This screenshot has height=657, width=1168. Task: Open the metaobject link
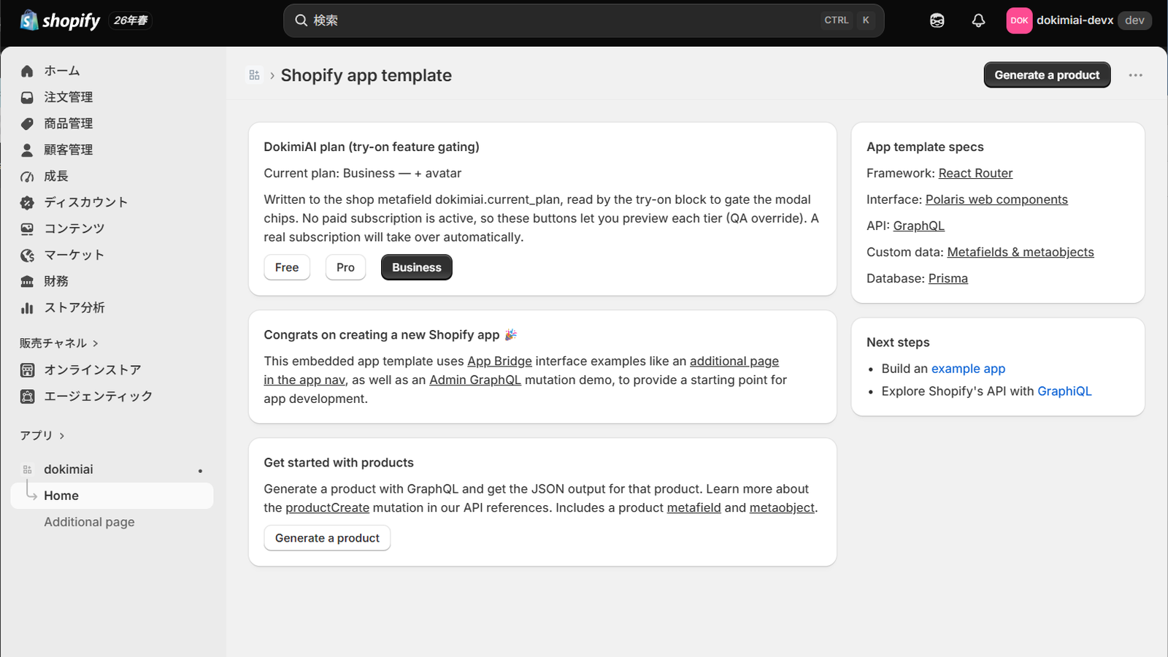coord(782,508)
